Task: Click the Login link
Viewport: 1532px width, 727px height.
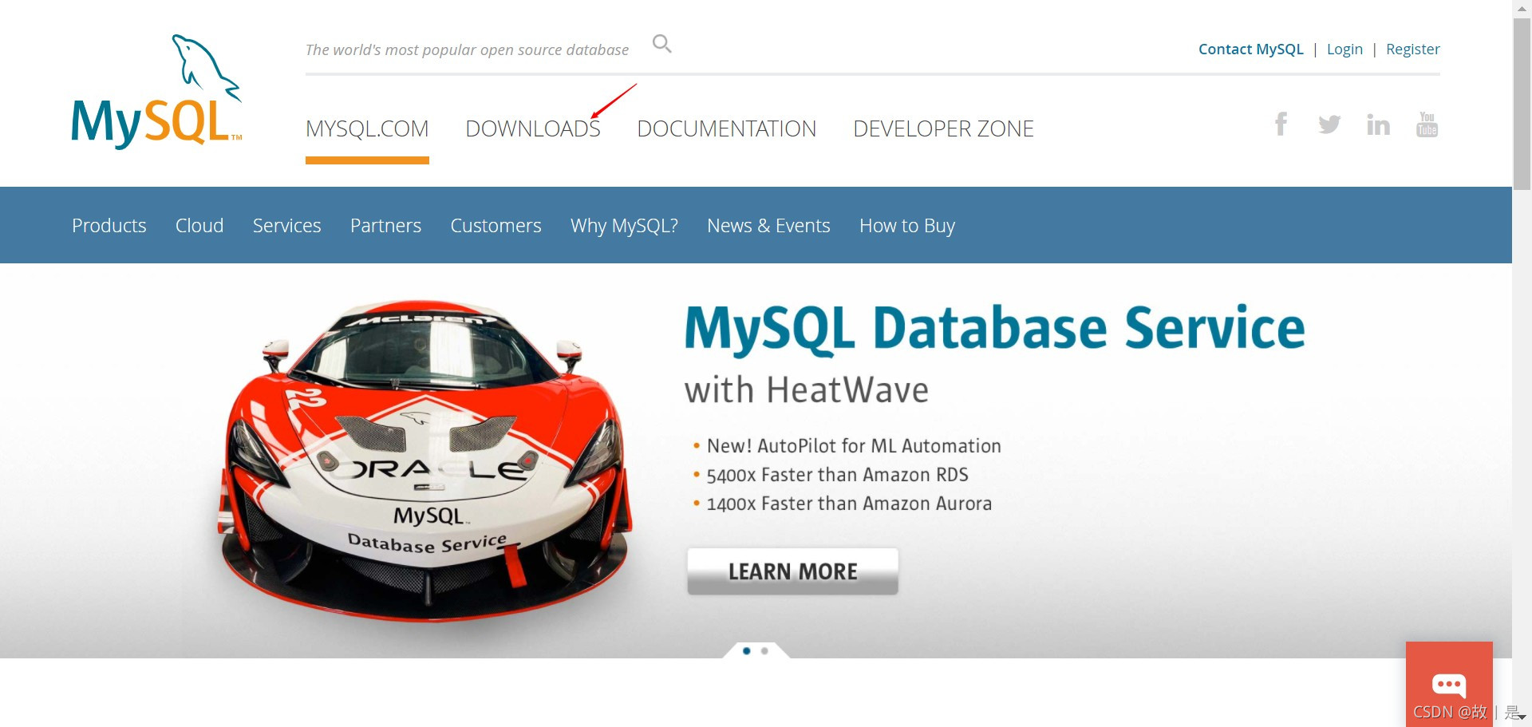Action: [1344, 49]
